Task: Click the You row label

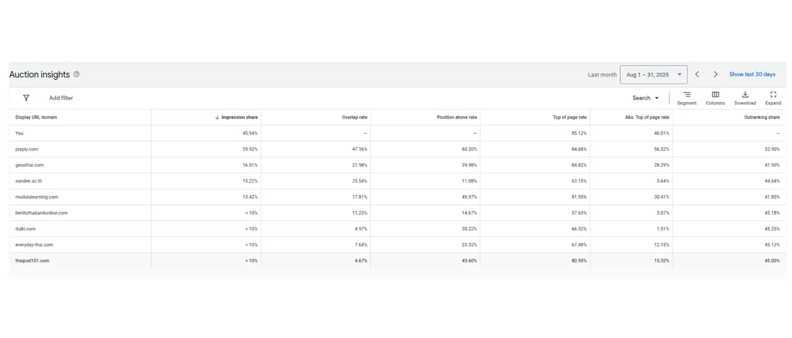Action: pyautogui.click(x=19, y=133)
